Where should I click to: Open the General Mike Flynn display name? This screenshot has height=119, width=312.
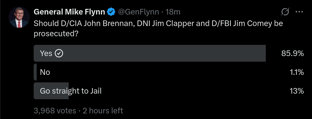coord(69,12)
